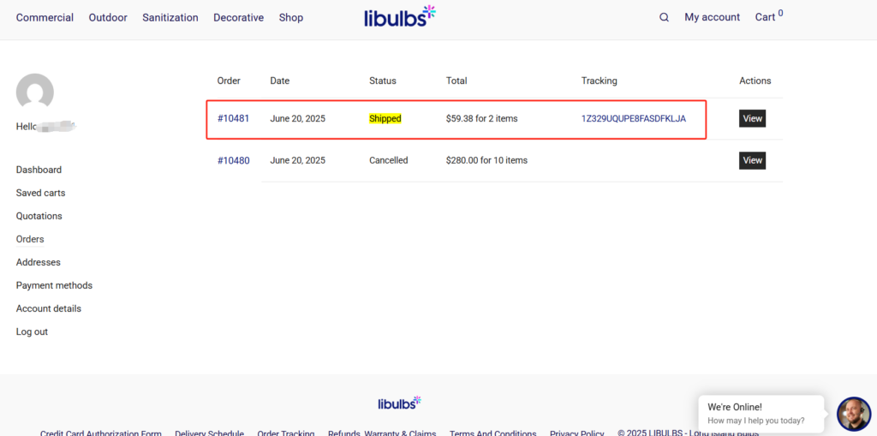
Task: Click the search magnifier icon
Action: click(664, 17)
